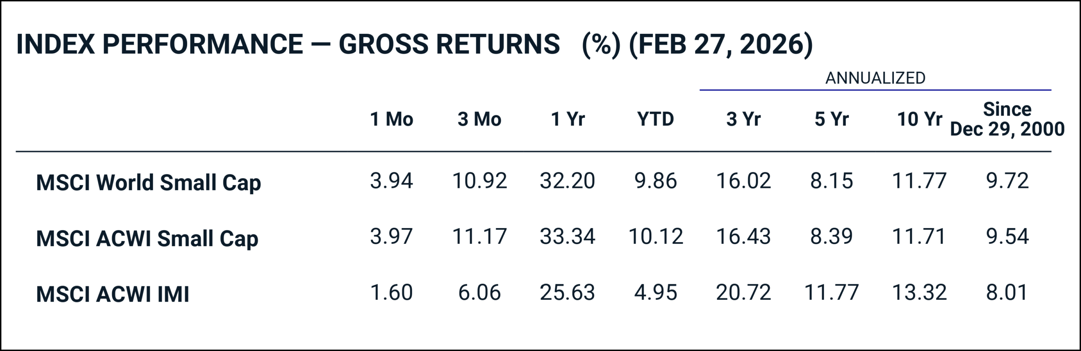Select the MSCI World Small Cap row label

[x=149, y=183]
